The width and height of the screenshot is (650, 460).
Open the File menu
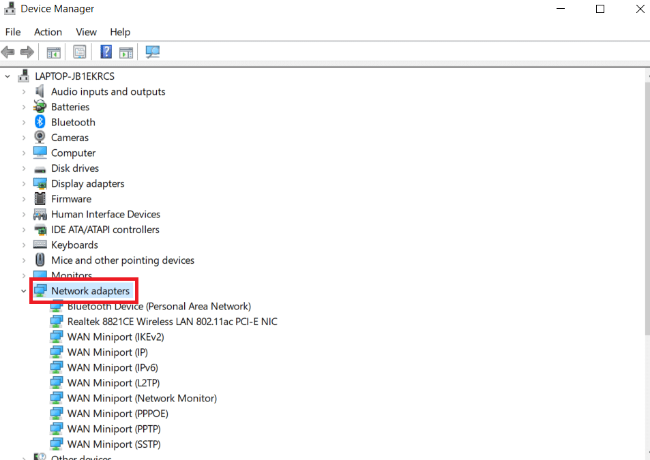(x=13, y=32)
